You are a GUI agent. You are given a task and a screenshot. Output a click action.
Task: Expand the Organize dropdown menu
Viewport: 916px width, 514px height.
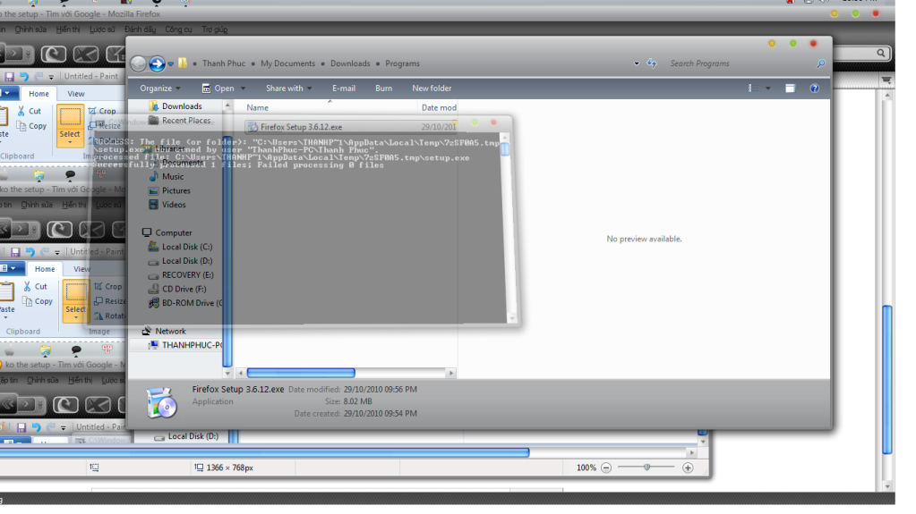[x=160, y=88]
